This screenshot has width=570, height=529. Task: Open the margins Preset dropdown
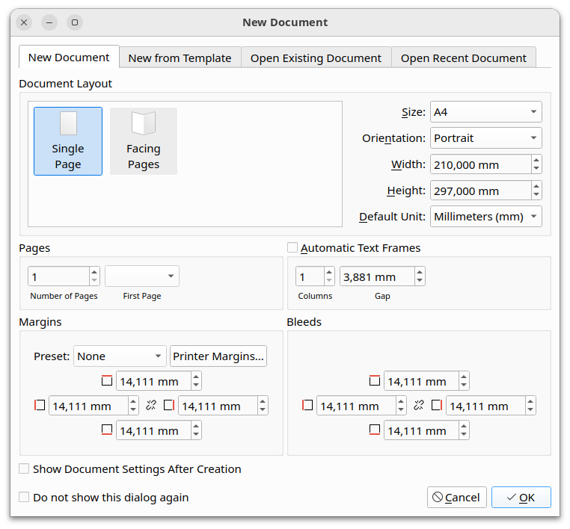pos(120,356)
